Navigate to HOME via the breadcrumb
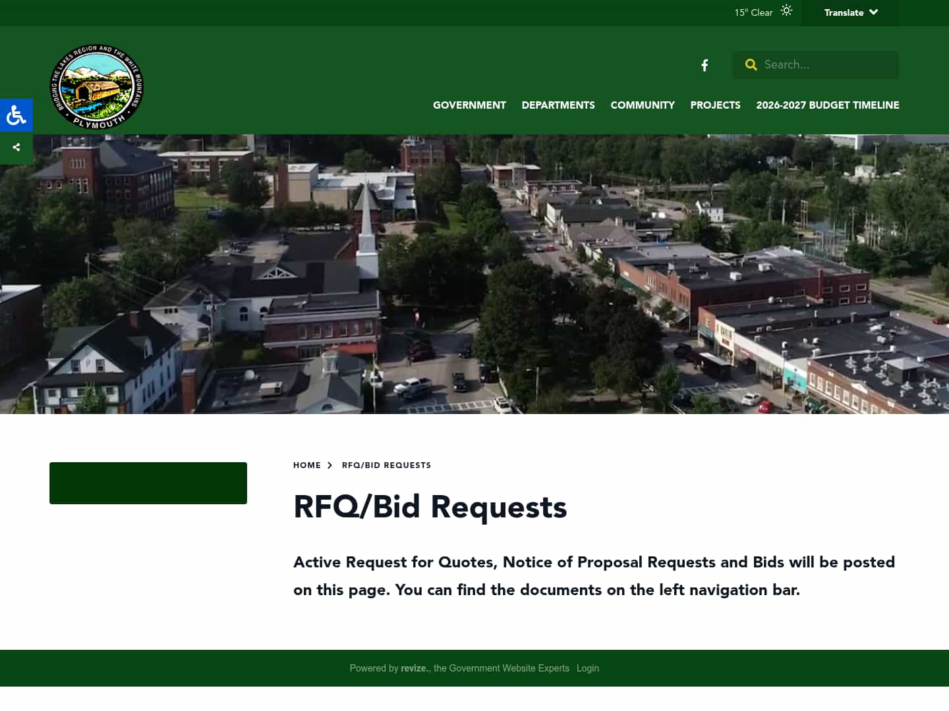Image resolution: width=949 pixels, height=711 pixels. 307,465
